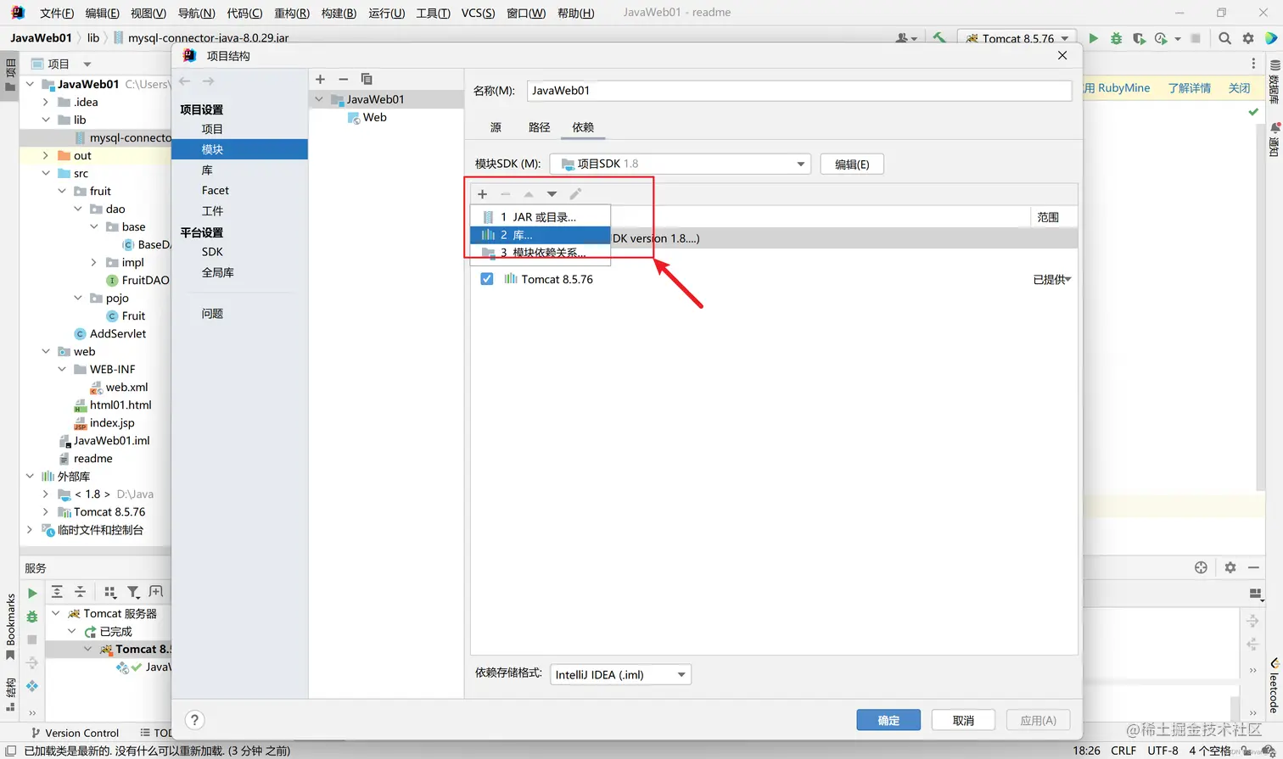Image resolution: width=1283 pixels, height=759 pixels.
Task: Click the Services group-by icon
Action: (x=109, y=592)
